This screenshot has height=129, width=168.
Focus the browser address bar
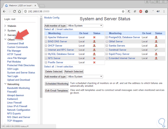pos(74,11)
